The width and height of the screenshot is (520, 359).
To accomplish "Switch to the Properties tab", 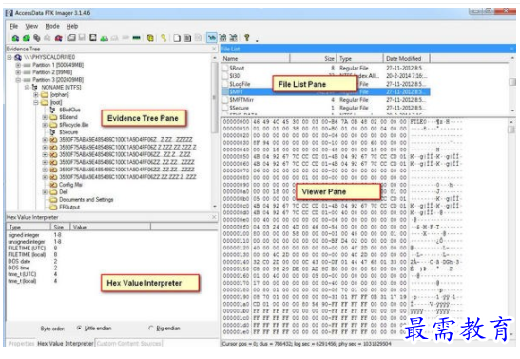I will click(x=21, y=343).
